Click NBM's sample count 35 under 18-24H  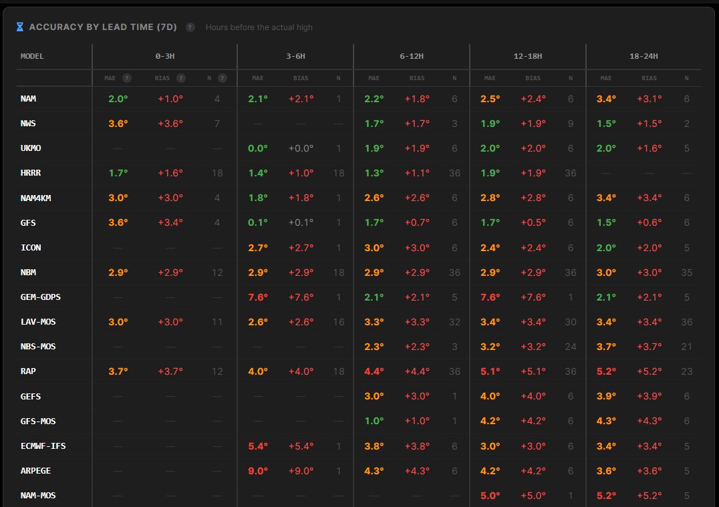(686, 273)
